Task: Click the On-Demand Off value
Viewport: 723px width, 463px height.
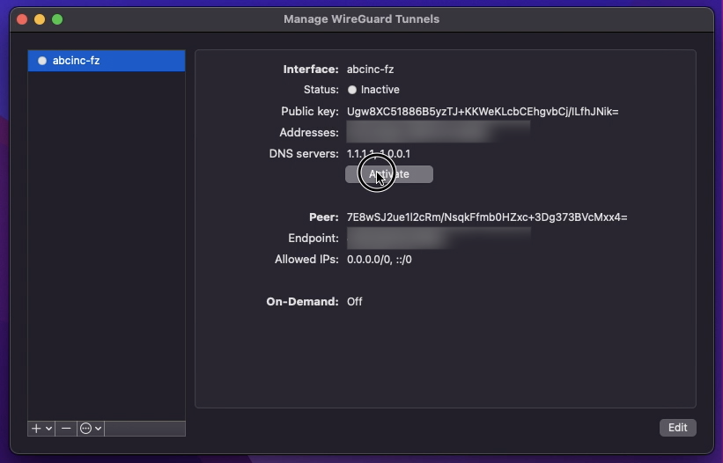Action: pyautogui.click(x=355, y=302)
